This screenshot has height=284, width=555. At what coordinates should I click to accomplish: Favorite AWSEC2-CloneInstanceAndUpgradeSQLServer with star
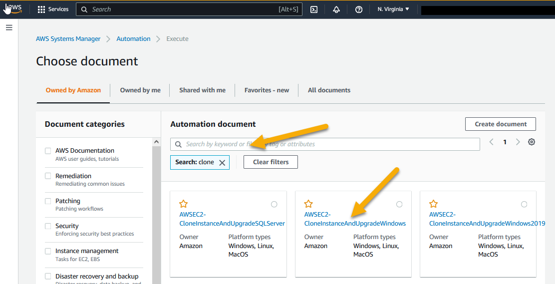click(183, 204)
